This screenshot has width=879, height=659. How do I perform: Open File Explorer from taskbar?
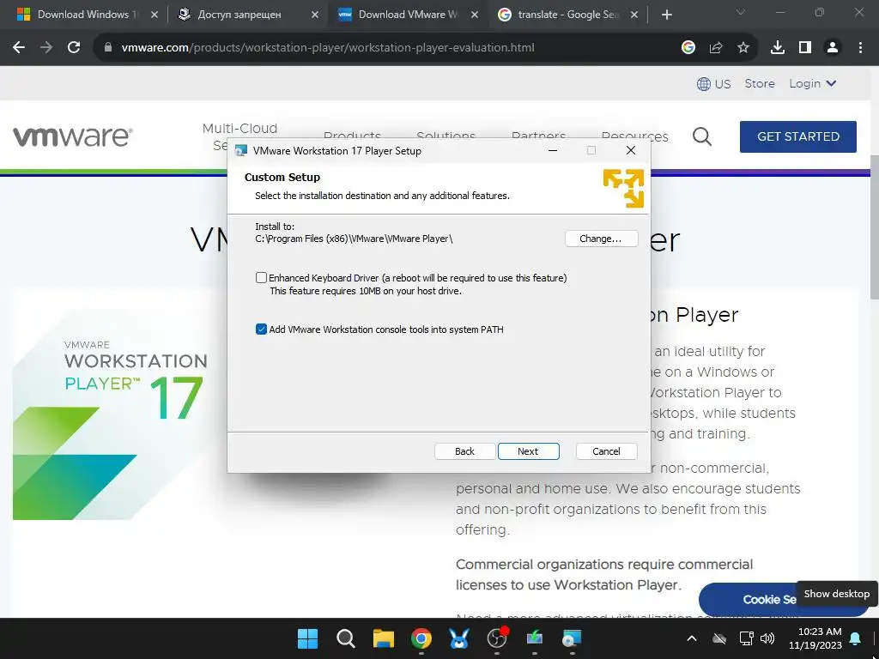point(384,638)
